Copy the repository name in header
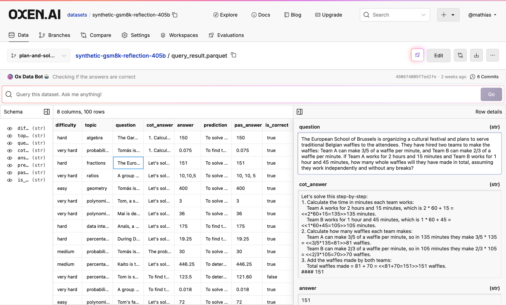 [x=175, y=15]
